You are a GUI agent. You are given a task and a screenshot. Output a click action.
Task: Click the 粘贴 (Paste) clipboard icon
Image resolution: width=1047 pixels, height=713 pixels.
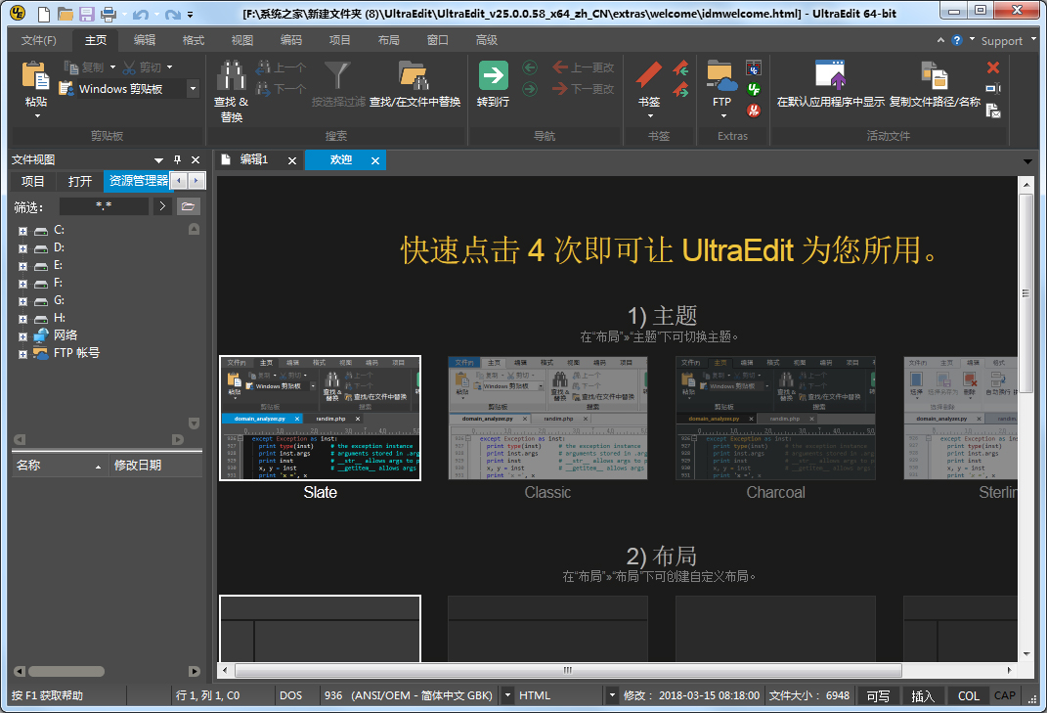[35, 75]
